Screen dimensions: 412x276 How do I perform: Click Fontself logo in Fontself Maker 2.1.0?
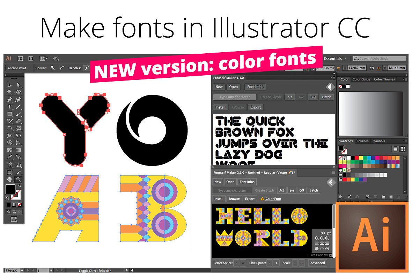[331, 182]
